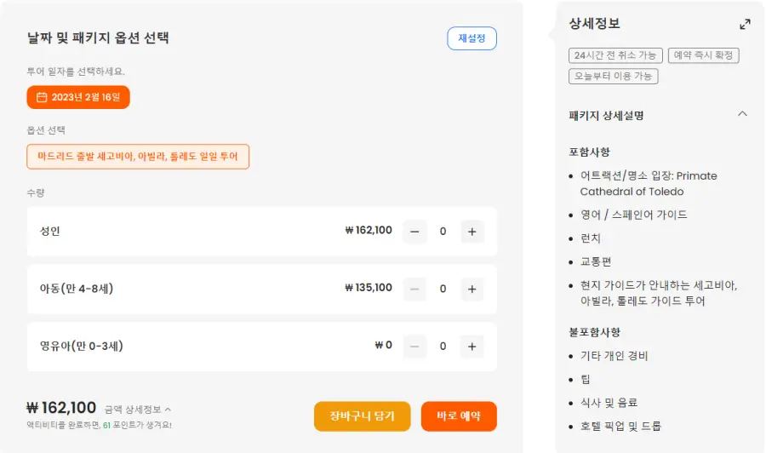Collapse the 패키지 상세설명 section chevron
The image size is (766, 453).
742,114
